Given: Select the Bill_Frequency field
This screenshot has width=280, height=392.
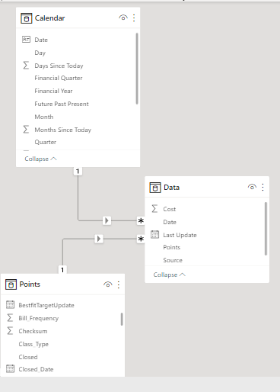Looking at the screenshot, I should click(x=39, y=318).
